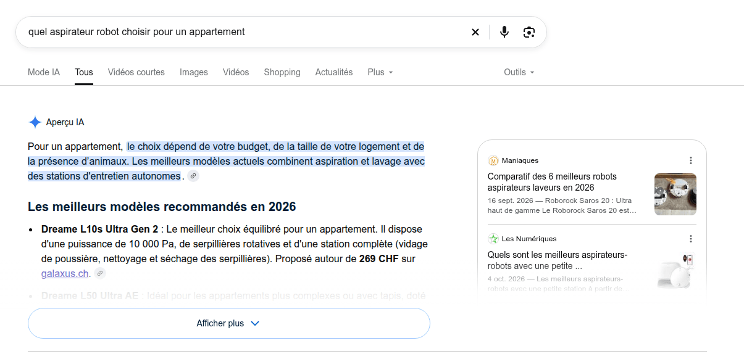Click the '269 CHF' price text

(x=379, y=259)
